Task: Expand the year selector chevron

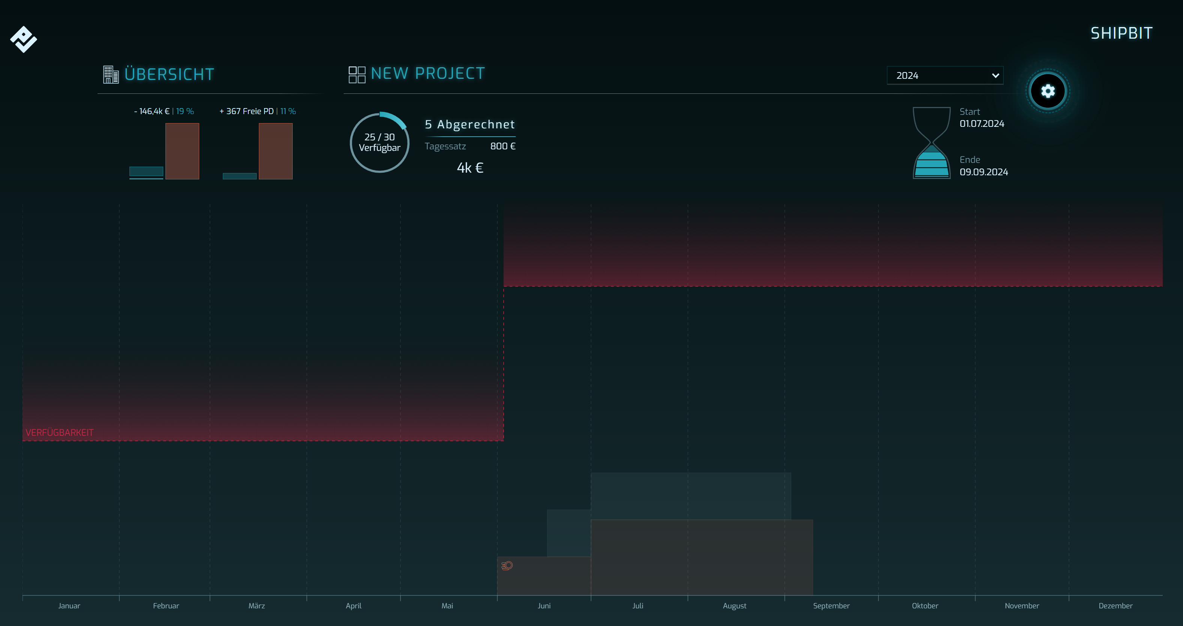Action: 995,75
